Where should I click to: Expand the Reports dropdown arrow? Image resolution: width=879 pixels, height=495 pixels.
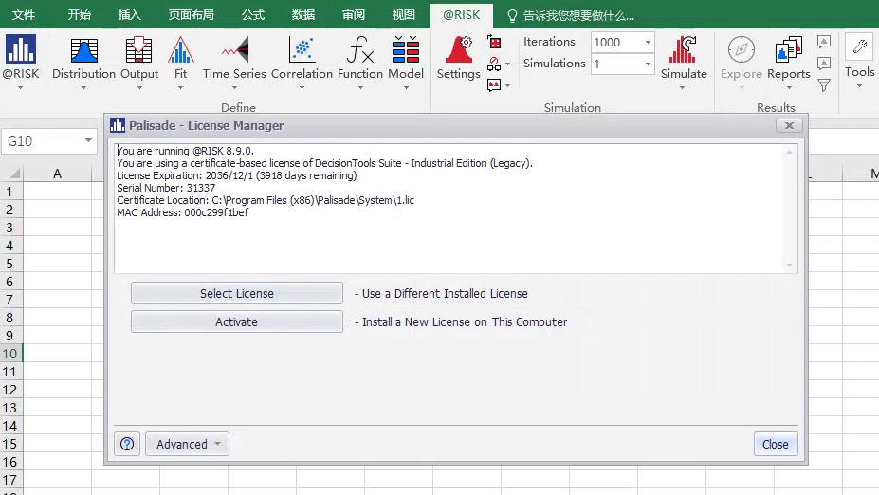789,88
